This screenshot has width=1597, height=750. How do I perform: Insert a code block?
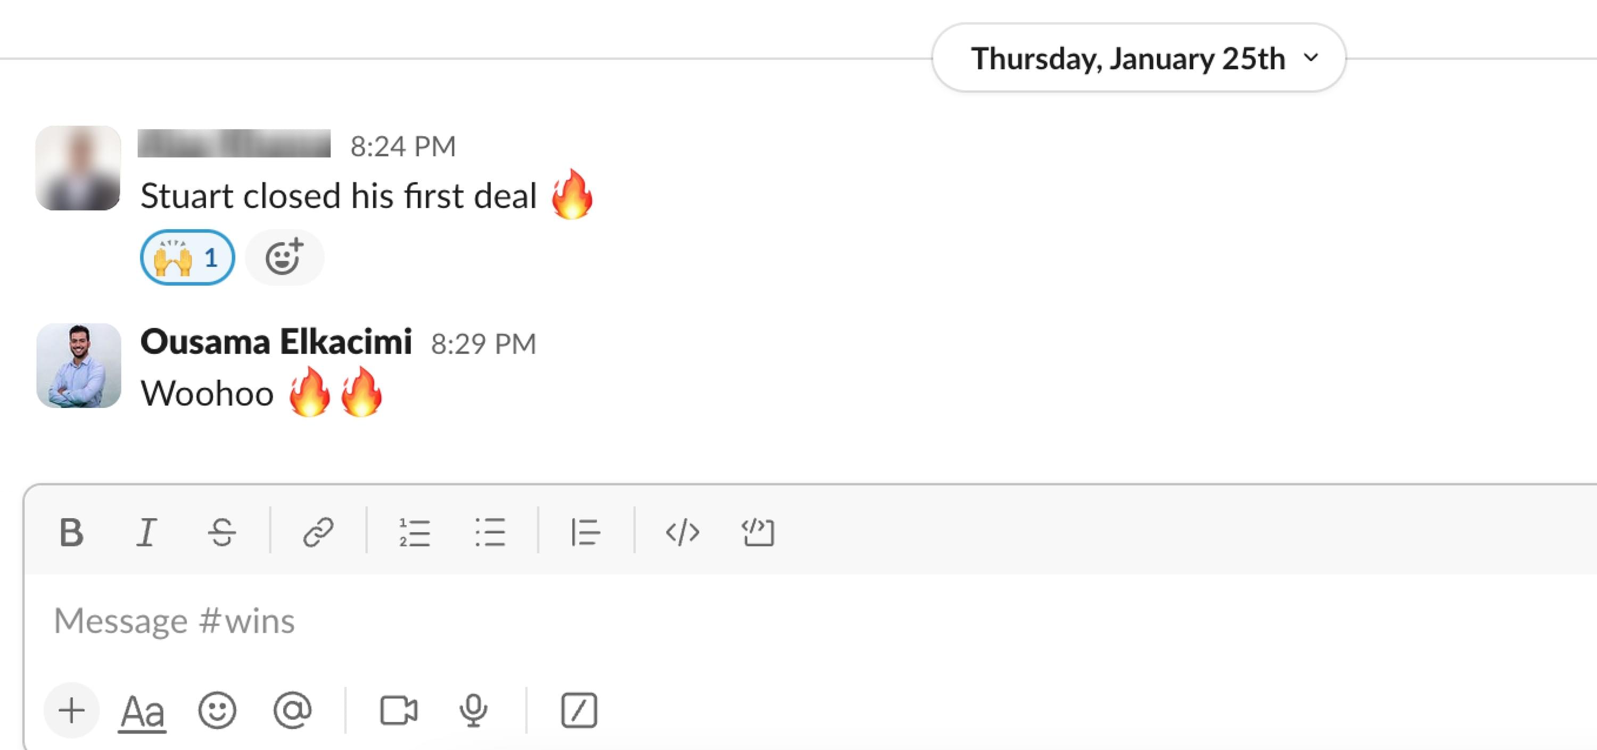(758, 532)
